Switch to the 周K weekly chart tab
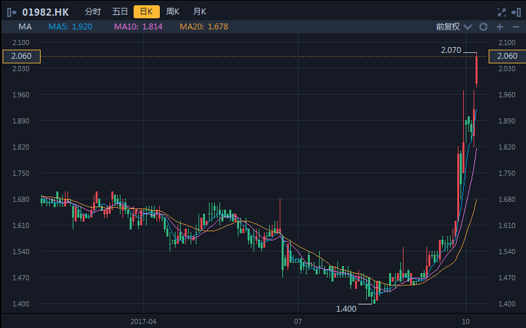526x328 pixels. pos(173,12)
